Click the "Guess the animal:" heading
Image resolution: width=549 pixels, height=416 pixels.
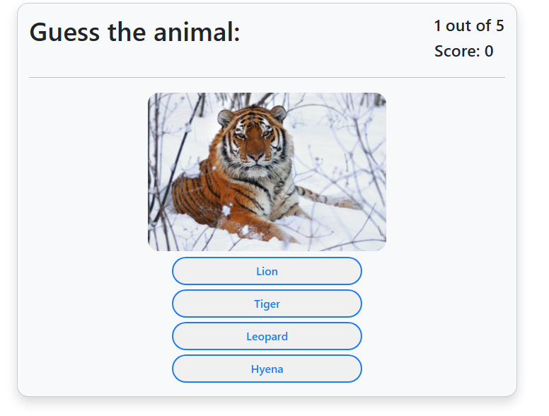coord(134,32)
